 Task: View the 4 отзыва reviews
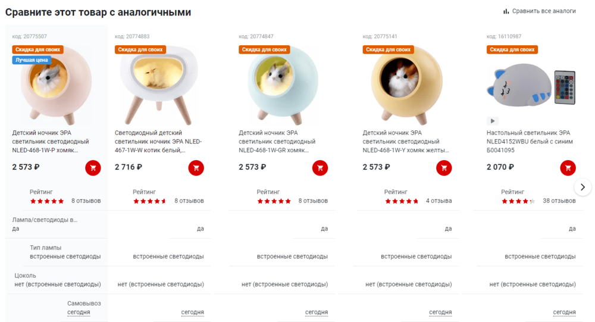(439, 201)
